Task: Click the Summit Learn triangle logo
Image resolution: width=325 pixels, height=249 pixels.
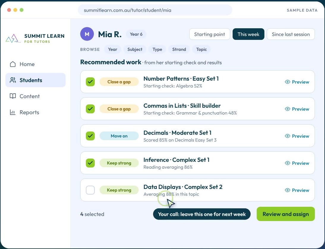Action: coord(13,38)
